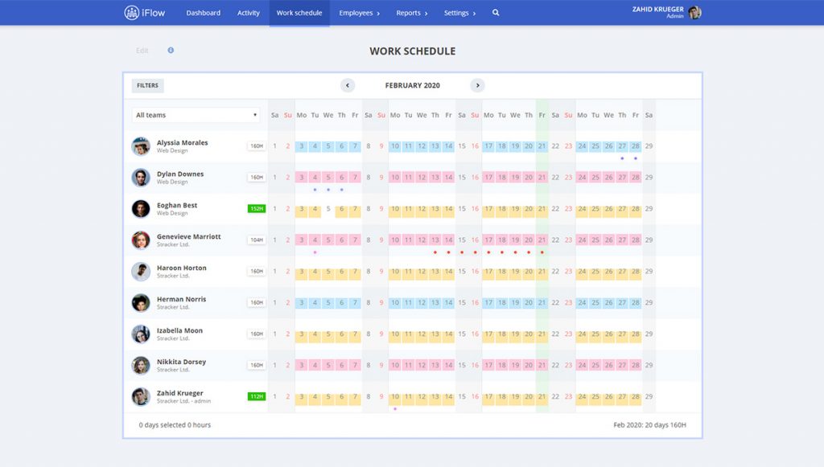
Task: Click the iFlow logo icon
Action: click(x=132, y=13)
